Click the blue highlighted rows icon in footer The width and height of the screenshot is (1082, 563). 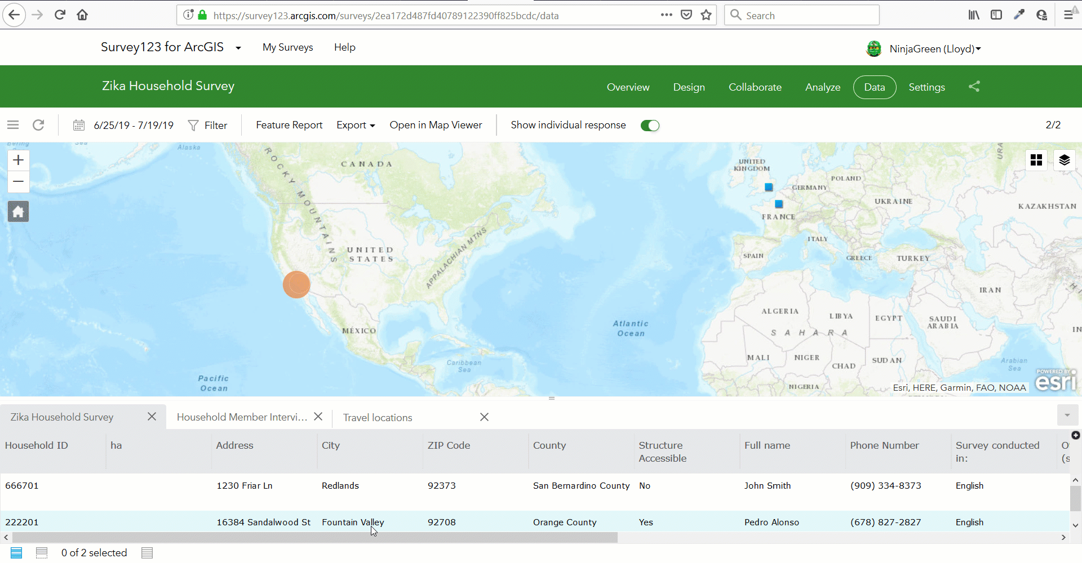coord(16,553)
